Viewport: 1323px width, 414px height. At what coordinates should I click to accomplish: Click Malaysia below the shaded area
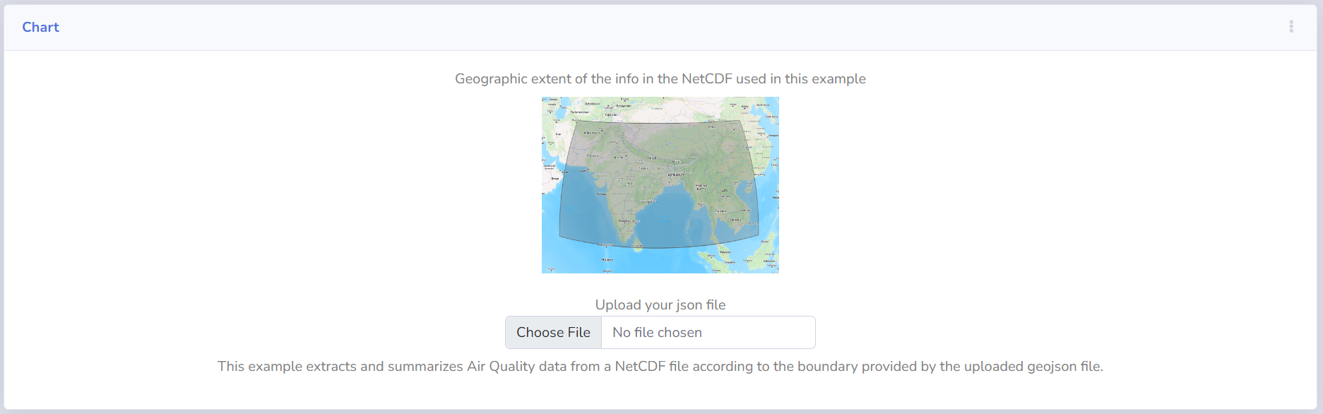point(725,252)
